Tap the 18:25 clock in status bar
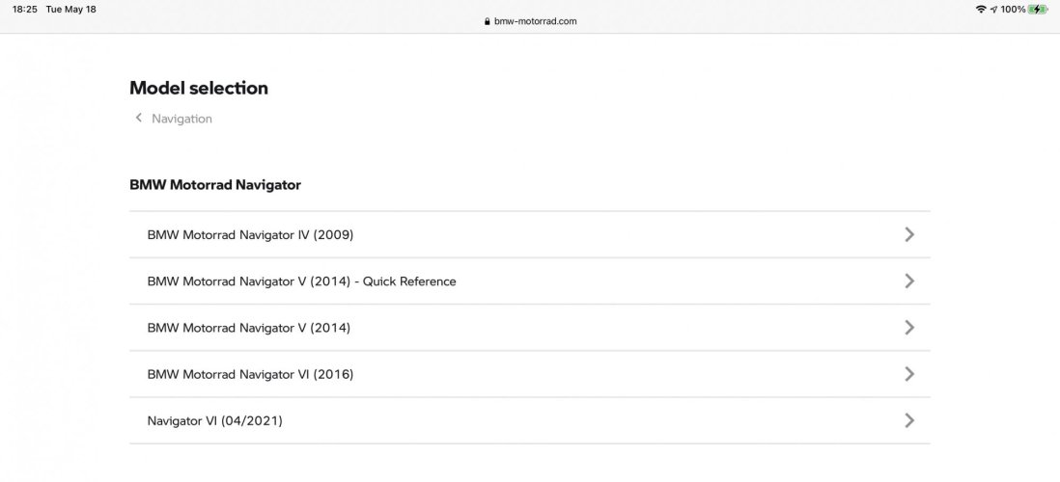Screen dimensions: 1060x482 [24, 10]
